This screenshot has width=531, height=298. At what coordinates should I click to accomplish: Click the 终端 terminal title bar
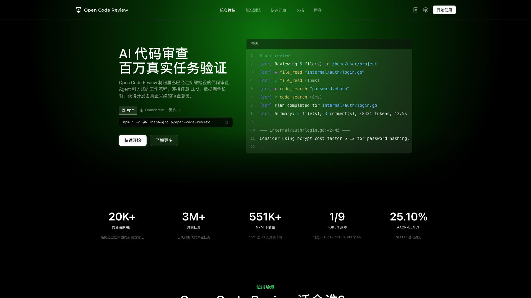[x=329, y=44]
